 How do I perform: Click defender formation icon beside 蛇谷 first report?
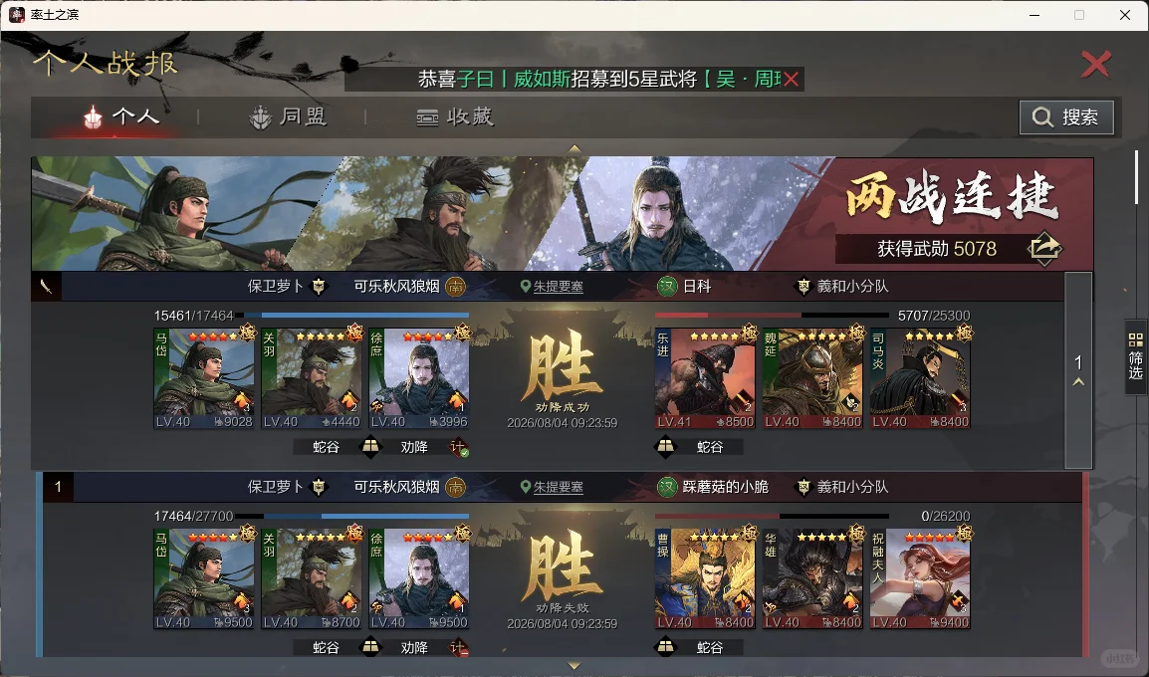665,446
